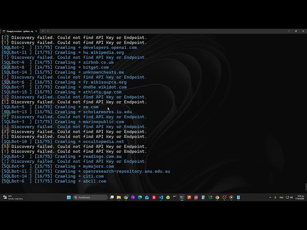The width and height of the screenshot is (307, 230).
Task: Open the green cube app icon
Action: click(168, 197)
